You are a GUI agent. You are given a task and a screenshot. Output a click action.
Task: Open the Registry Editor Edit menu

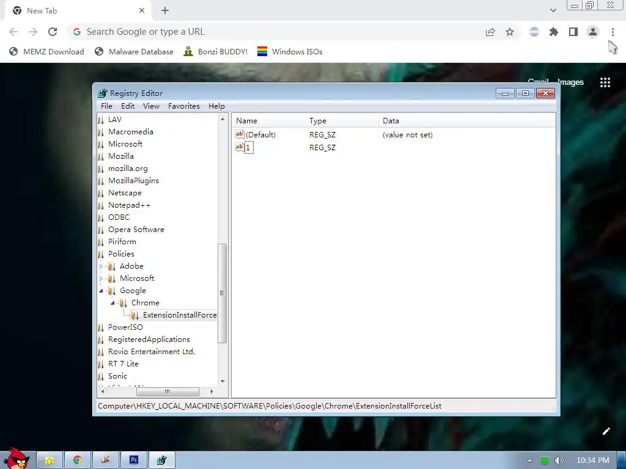pyautogui.click(x=128, y=106)
